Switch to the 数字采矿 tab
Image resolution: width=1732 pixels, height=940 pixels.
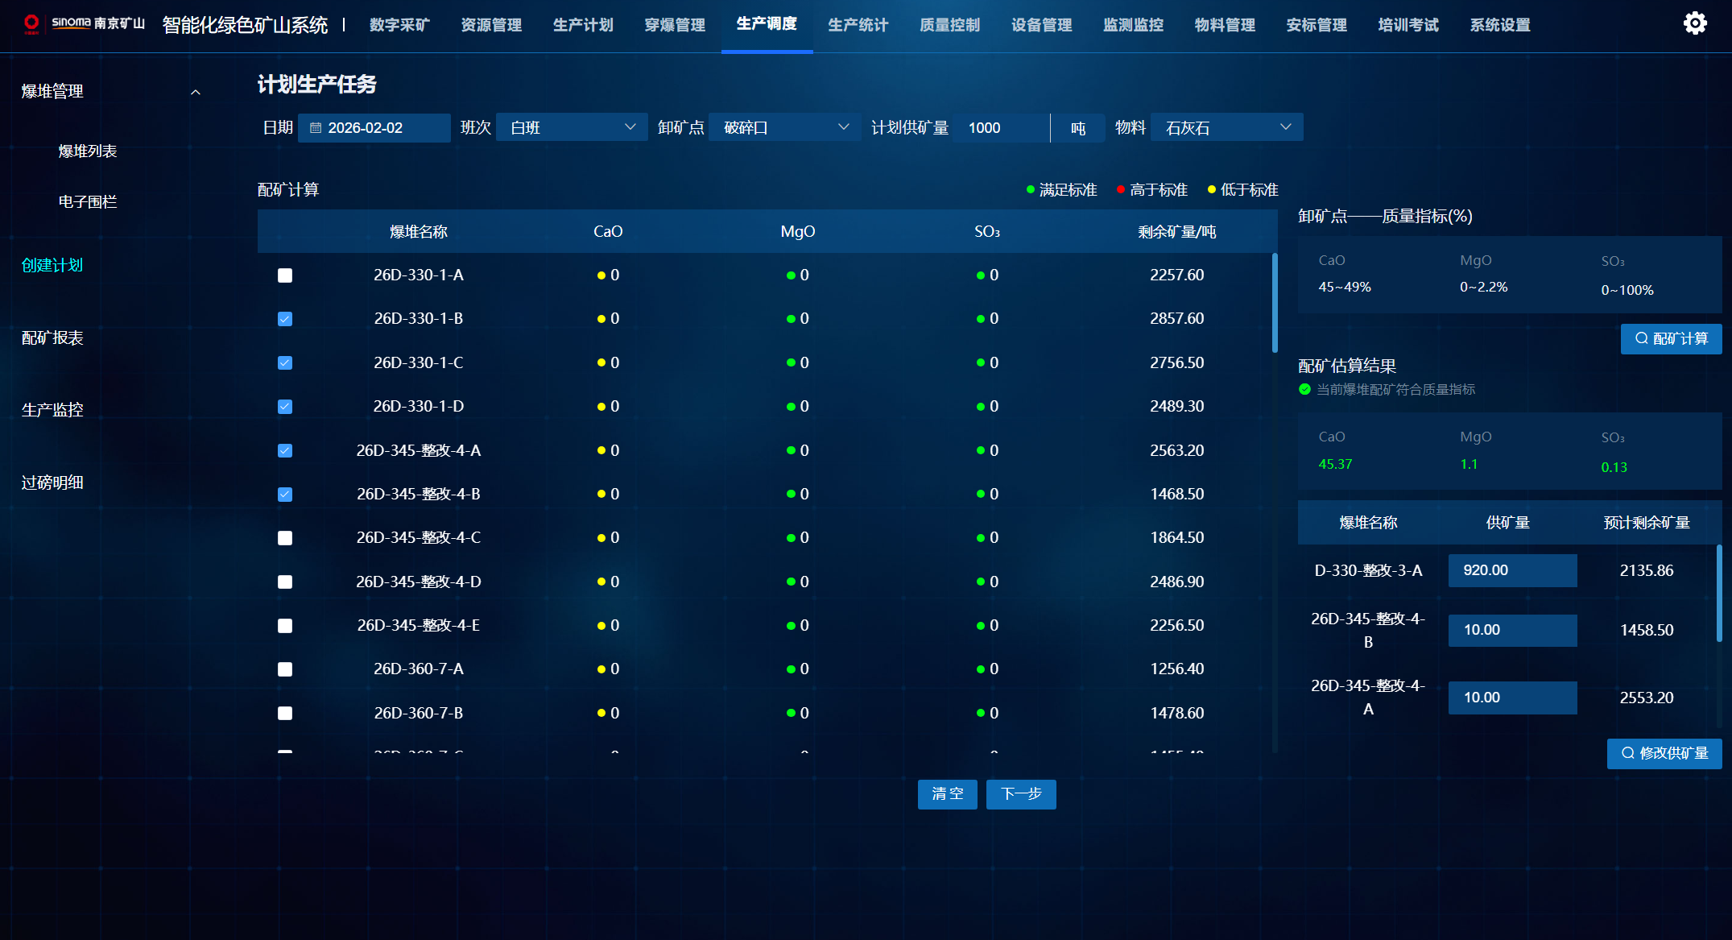[x=399, y=25]
